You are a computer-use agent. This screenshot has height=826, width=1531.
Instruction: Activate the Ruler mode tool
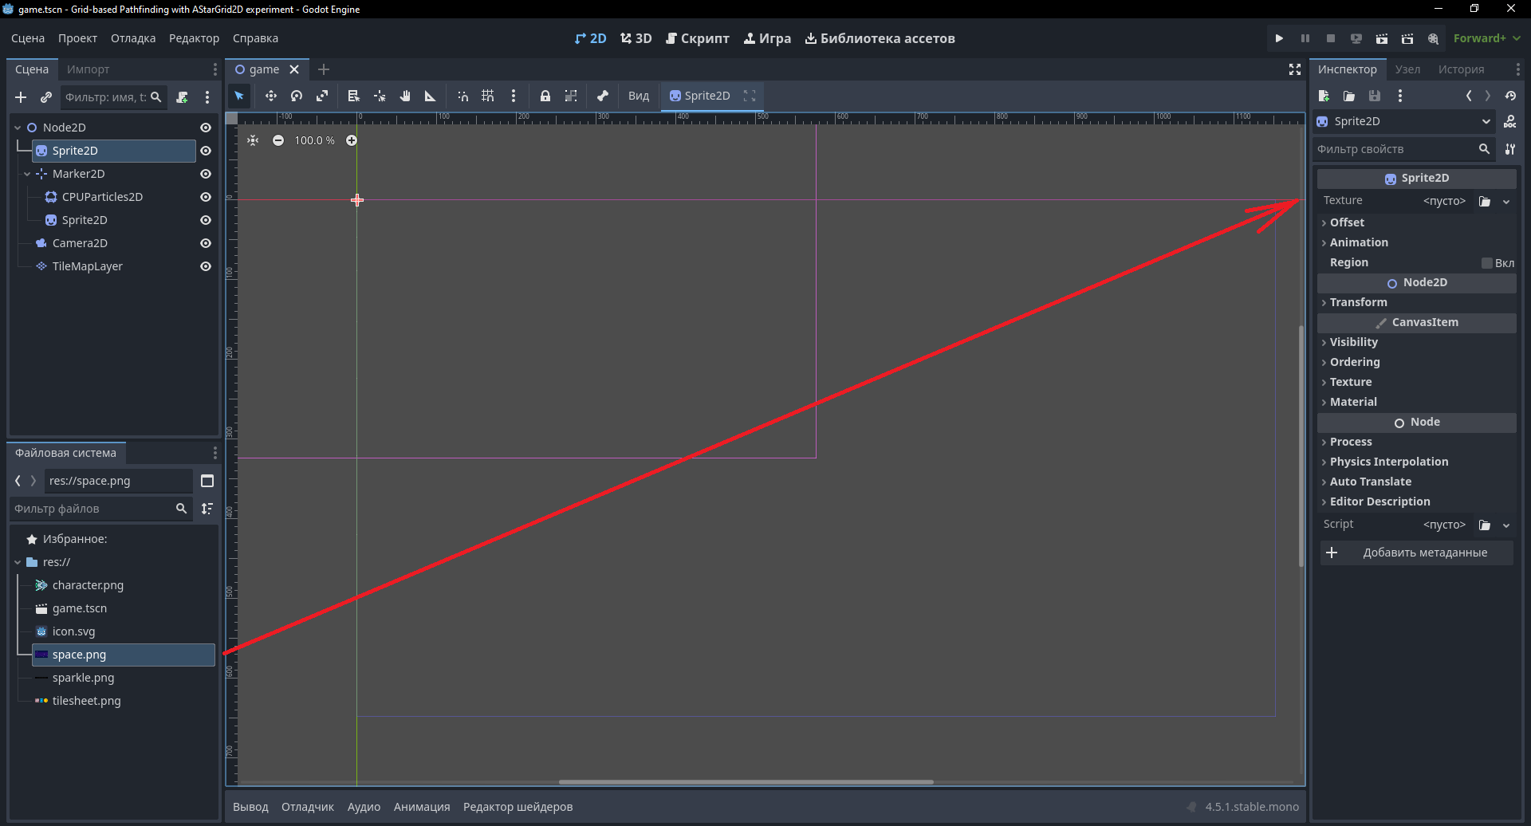click(x=431, y=96)
